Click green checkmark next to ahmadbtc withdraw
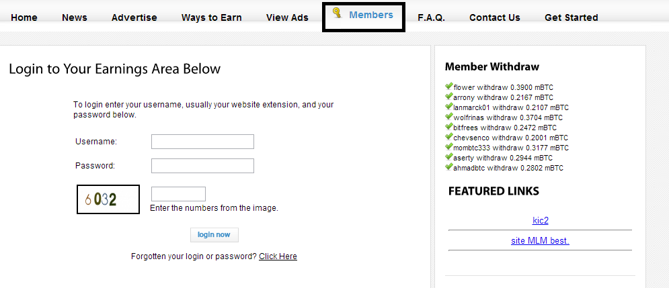 [449, 167]
